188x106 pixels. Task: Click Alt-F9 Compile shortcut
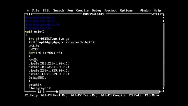[113, 95]
